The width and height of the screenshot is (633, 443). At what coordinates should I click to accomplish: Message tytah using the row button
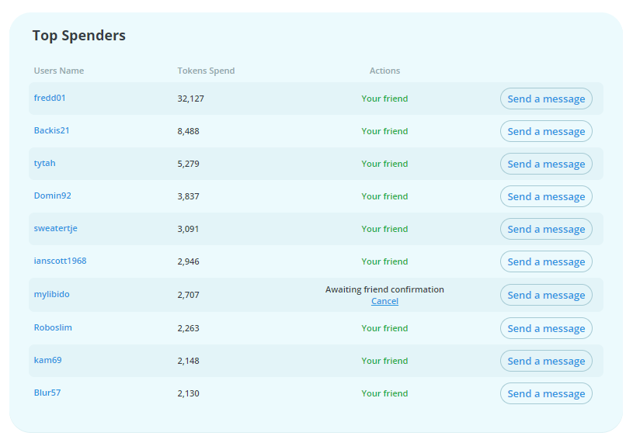pos(546,164)
